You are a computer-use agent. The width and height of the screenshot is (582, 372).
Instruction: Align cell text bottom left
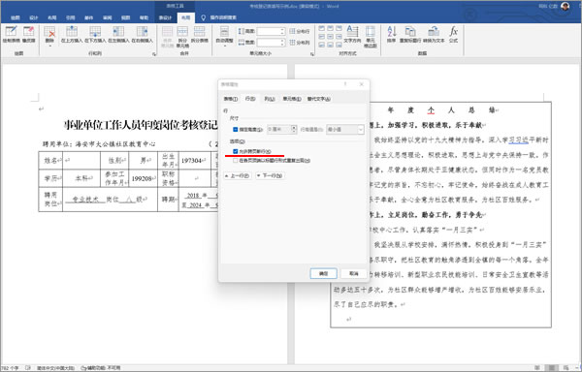pyautogui.click(x=321, y=45)
